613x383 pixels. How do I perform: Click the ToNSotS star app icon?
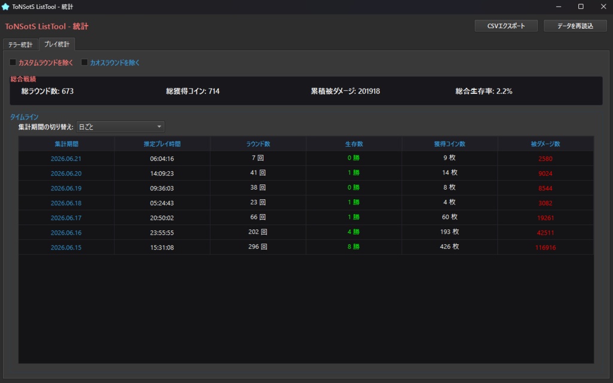tap(5, 7)
